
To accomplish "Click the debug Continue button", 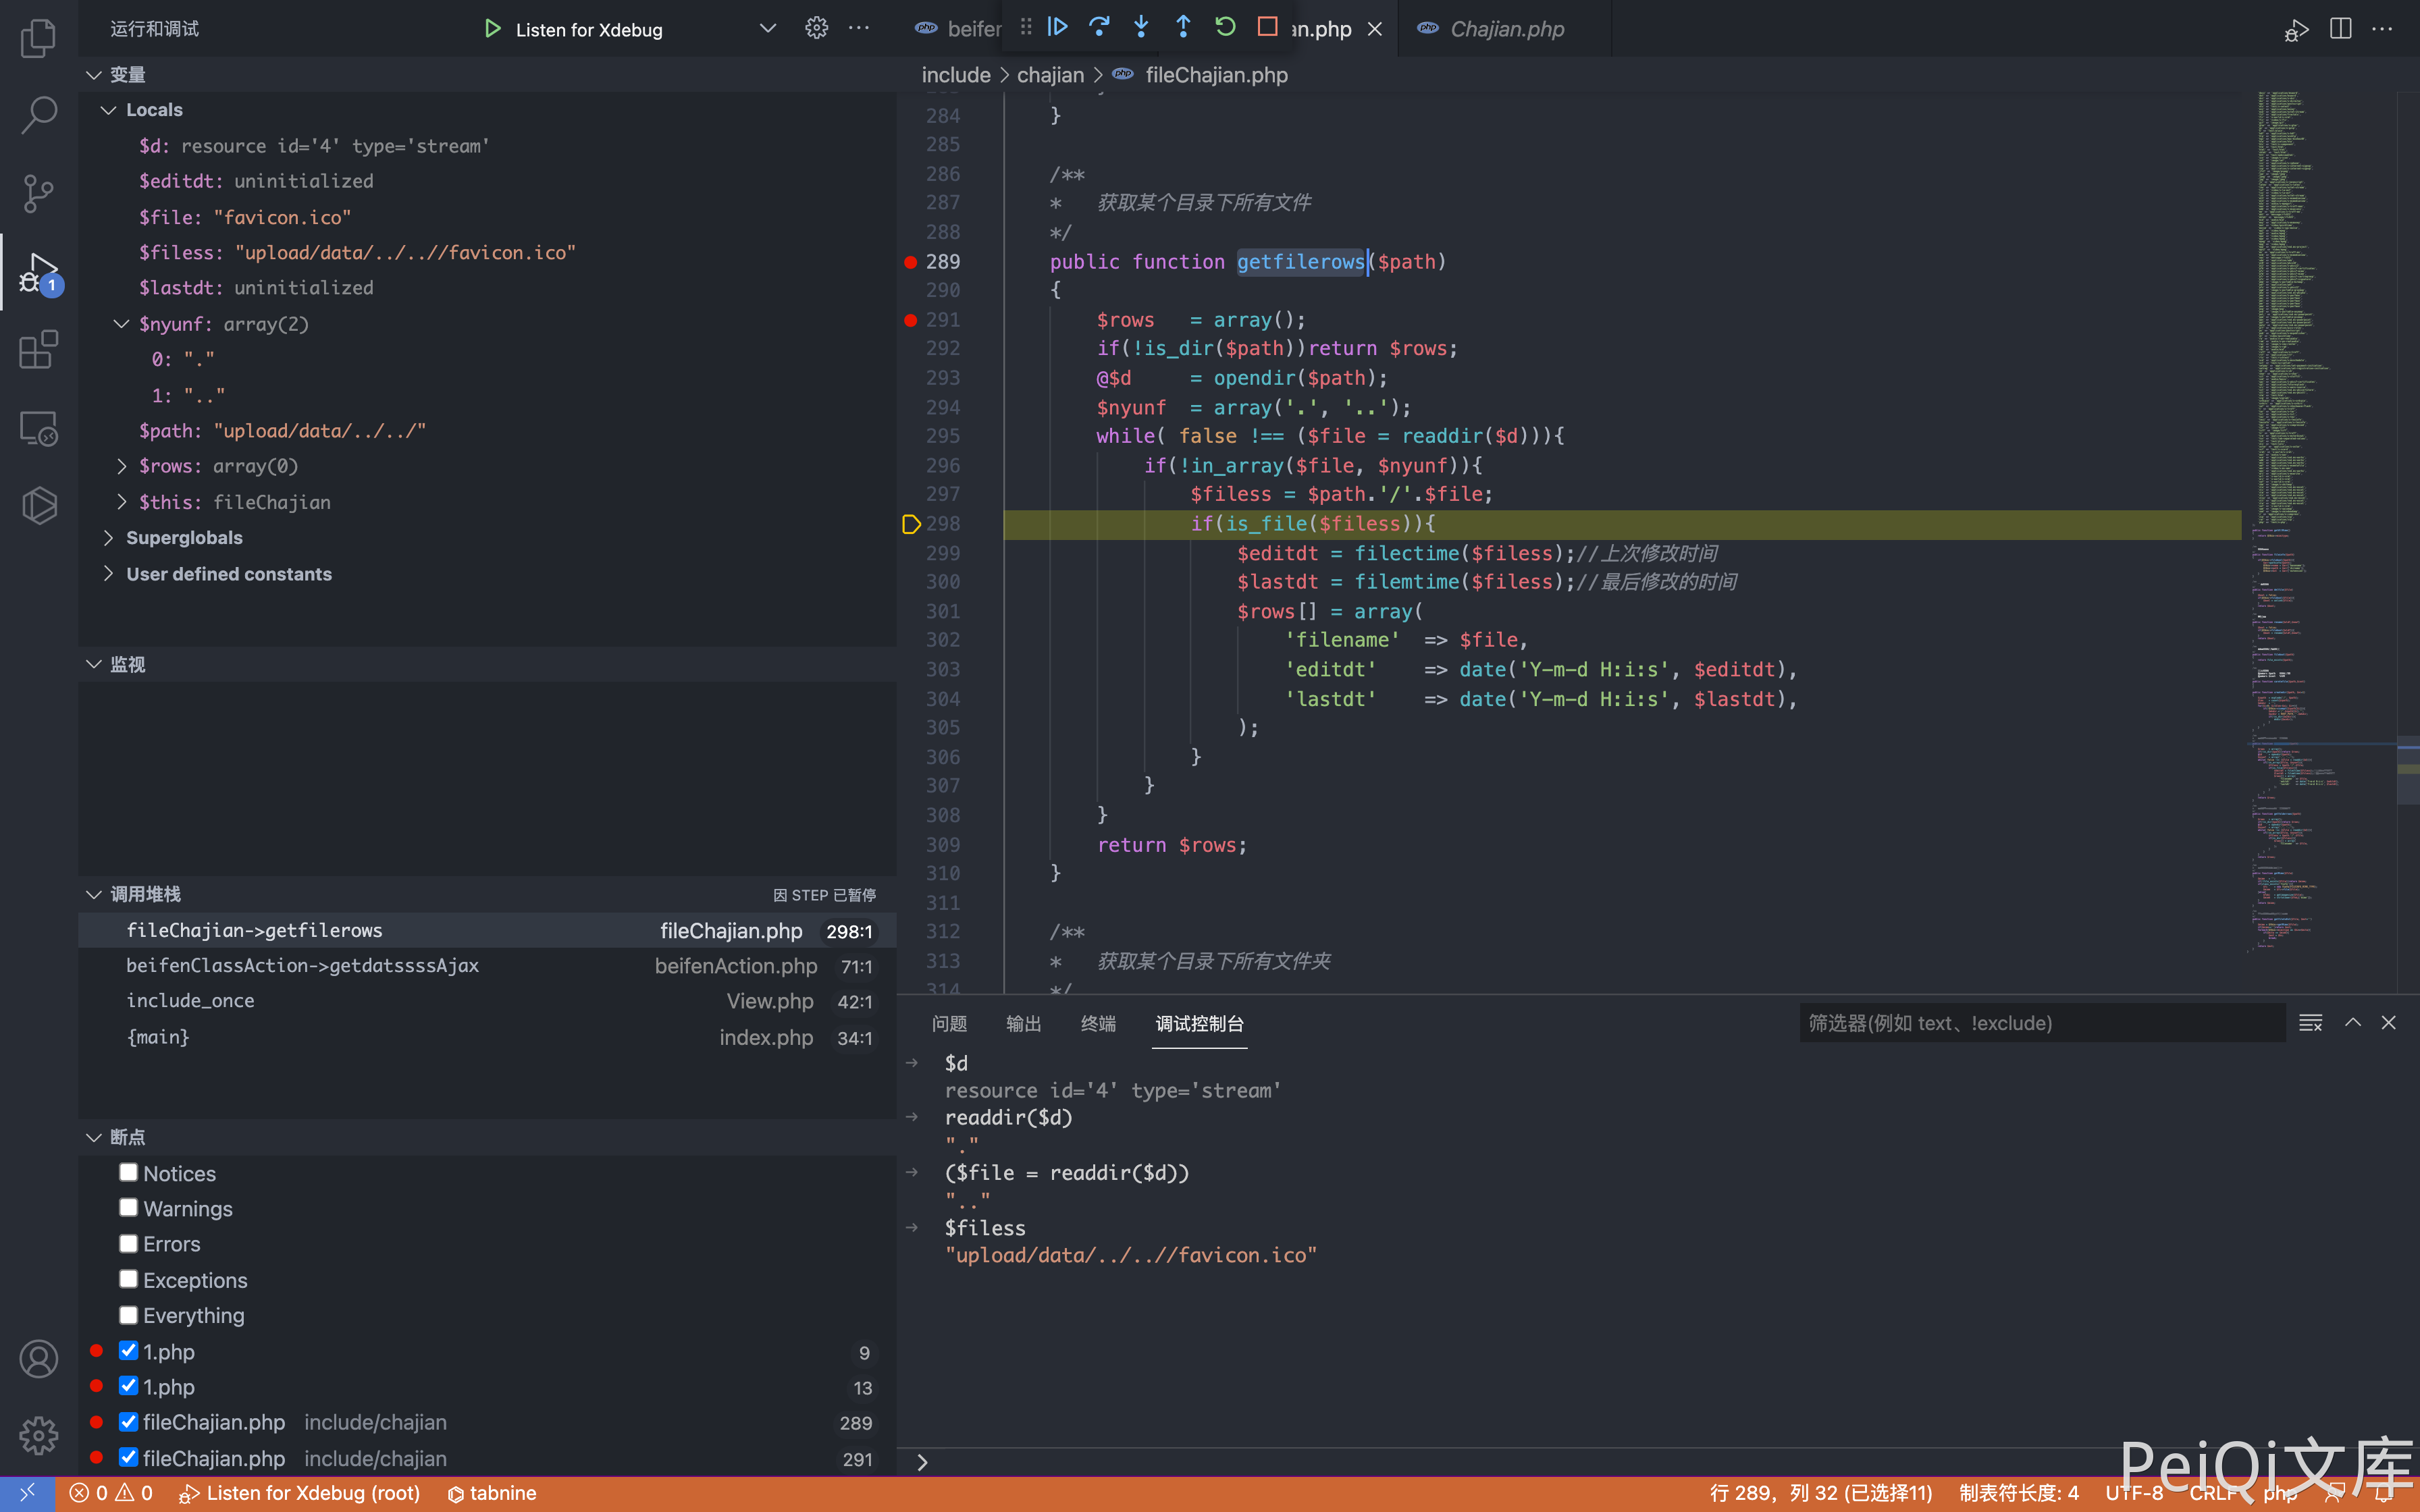I will pos(1057,27).
